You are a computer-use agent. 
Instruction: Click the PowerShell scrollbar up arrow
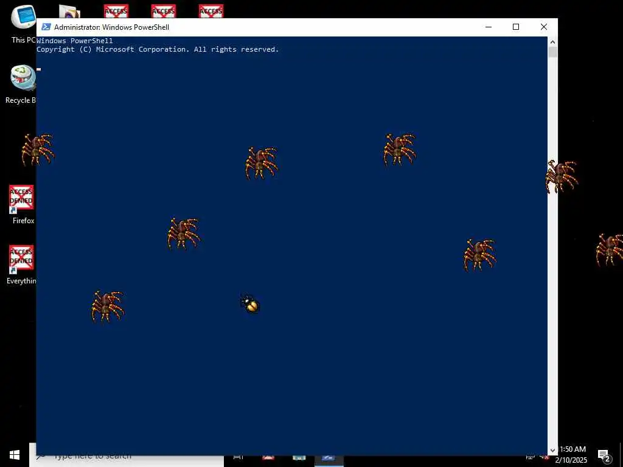coord(552,42)
